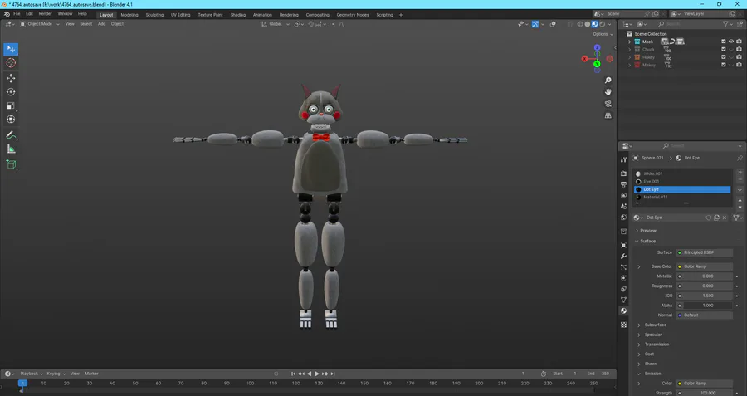Image resolution: width=747 pixels, height=396 pixels.
Task: Toggle the Chock collection exclude checkbox
Action: pos(724,50)
